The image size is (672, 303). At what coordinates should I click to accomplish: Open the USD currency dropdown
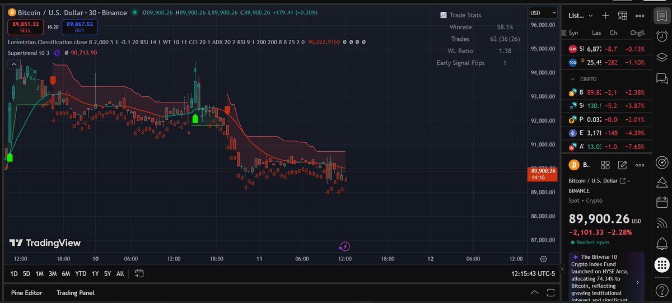coord(543,12)
